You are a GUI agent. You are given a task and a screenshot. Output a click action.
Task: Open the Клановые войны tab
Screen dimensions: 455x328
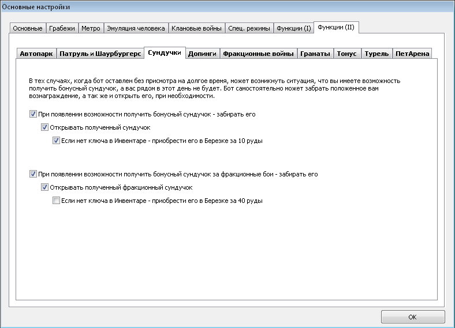point(196,28)
